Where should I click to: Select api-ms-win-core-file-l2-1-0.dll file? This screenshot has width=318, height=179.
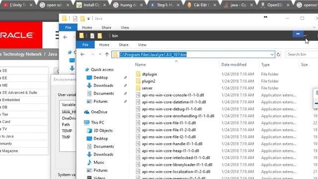point(169,137)
